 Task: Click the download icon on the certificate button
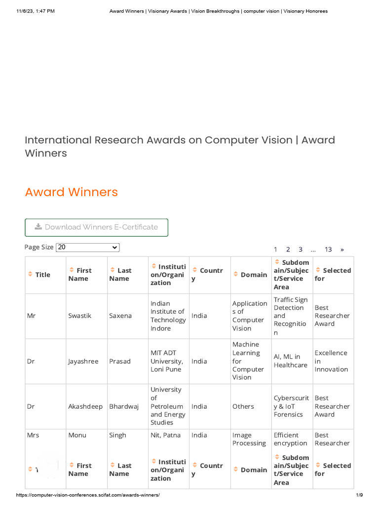(x=38, y=226)
